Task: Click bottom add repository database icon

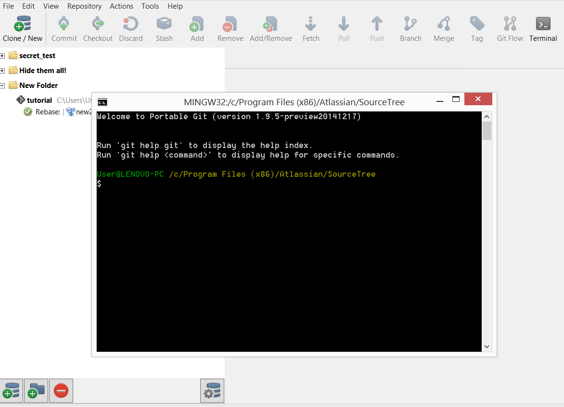Action: click(12, 391)
